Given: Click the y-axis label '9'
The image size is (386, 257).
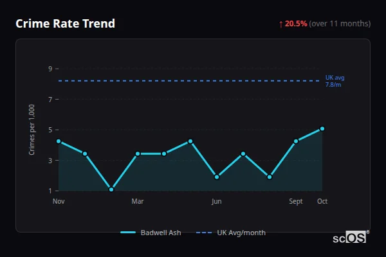Looking at the screenshot, I should pos(50,69).
